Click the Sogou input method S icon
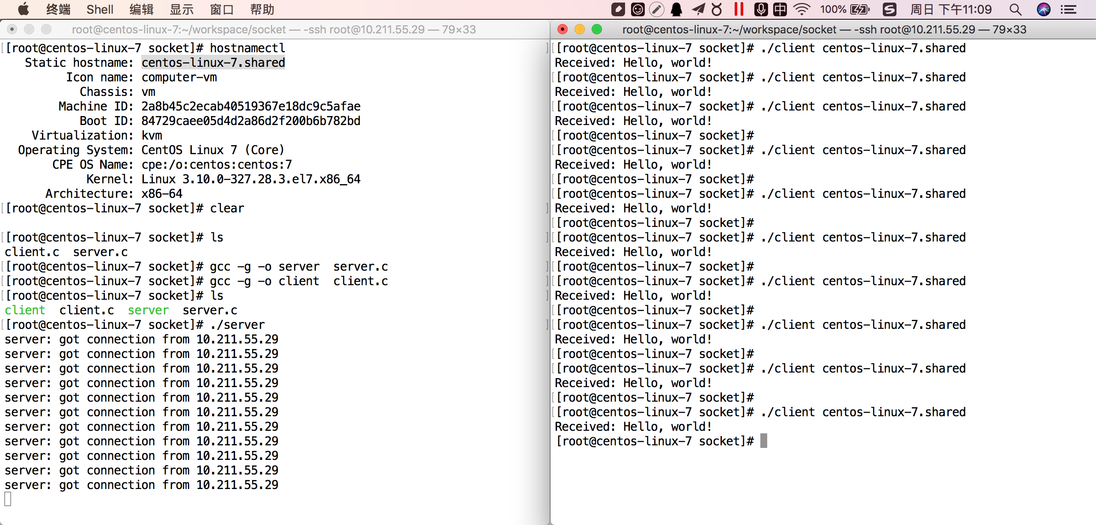Screen dimensions: 1096x525 [889, 9]
